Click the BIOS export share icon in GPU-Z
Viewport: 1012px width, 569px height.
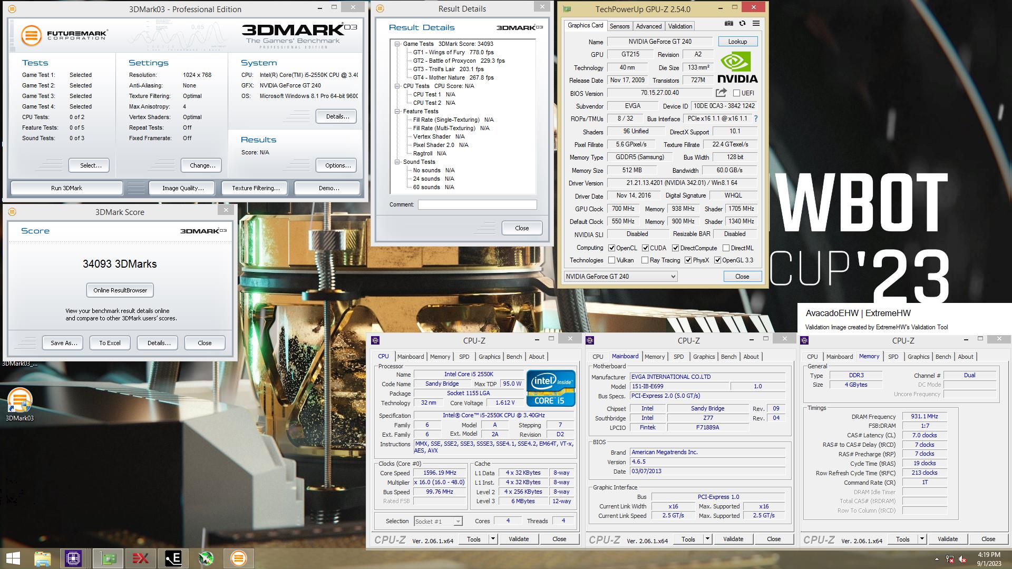(721, 93)
